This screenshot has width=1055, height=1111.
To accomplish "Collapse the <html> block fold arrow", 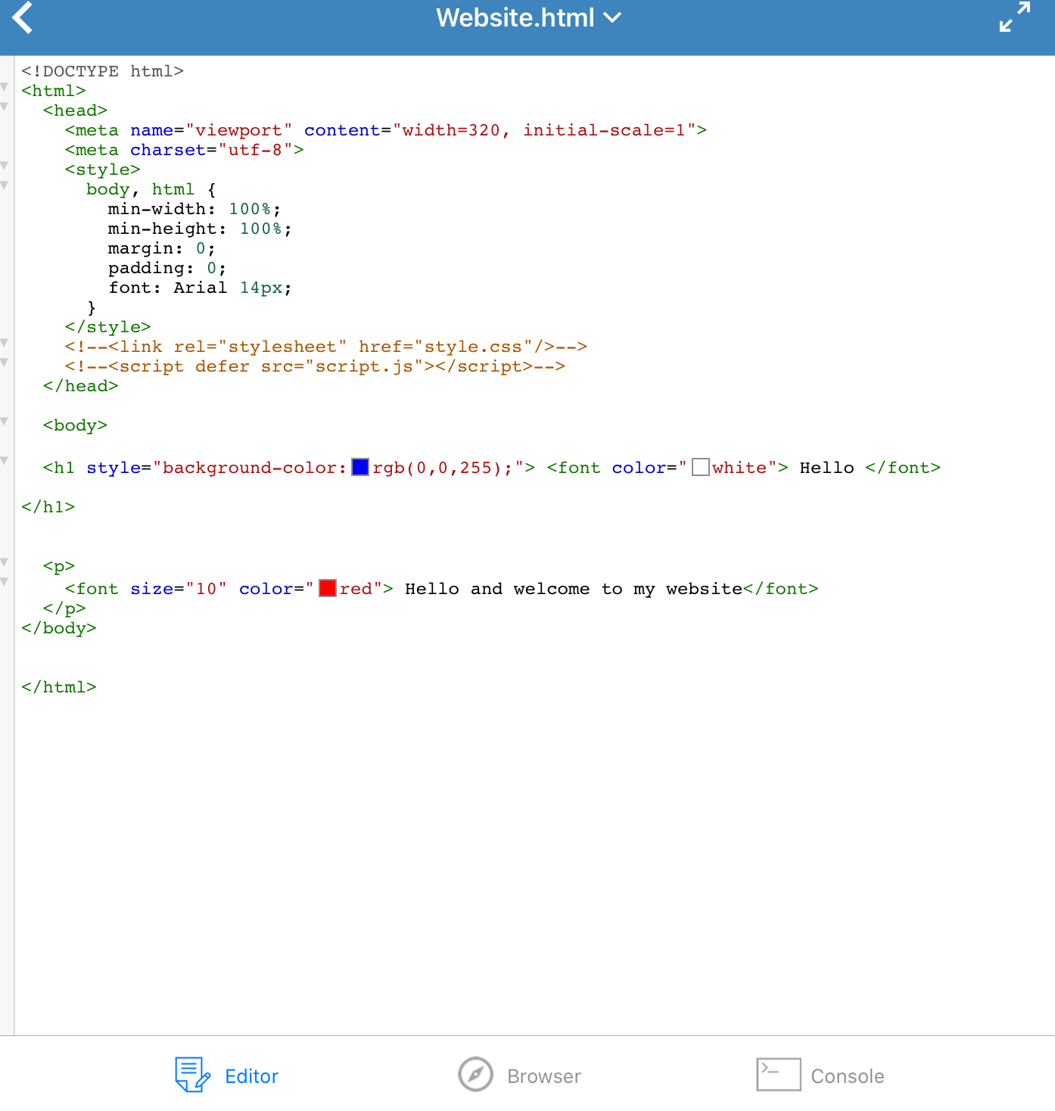I will click(5, 87).
